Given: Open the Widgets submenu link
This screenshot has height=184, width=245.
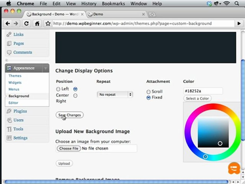Looking at the screenshot, I should click(15, 83).
